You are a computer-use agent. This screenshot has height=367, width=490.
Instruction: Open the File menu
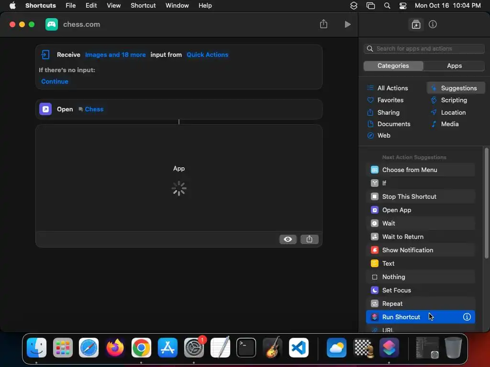71,6
